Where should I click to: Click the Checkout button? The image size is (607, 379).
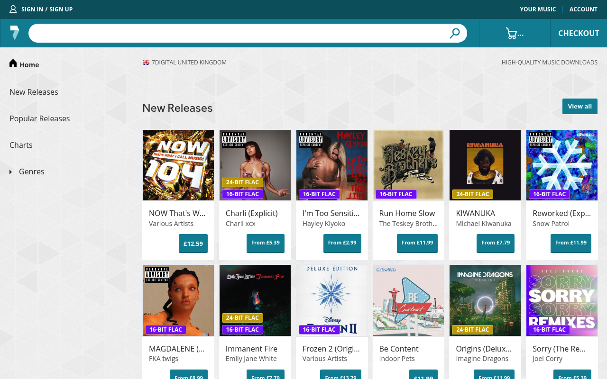579,33
